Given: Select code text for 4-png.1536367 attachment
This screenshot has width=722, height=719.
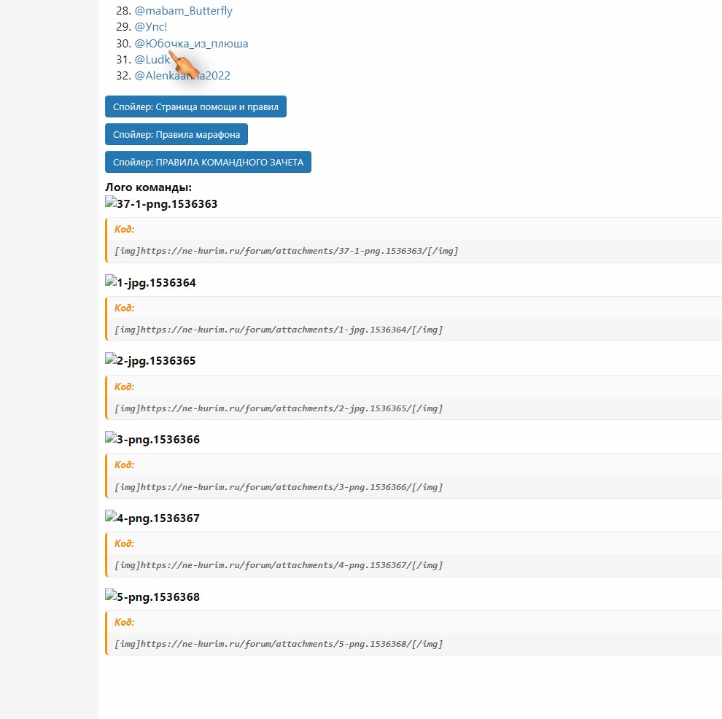Looking at the screenshot, I should click(x=279, y=565).
